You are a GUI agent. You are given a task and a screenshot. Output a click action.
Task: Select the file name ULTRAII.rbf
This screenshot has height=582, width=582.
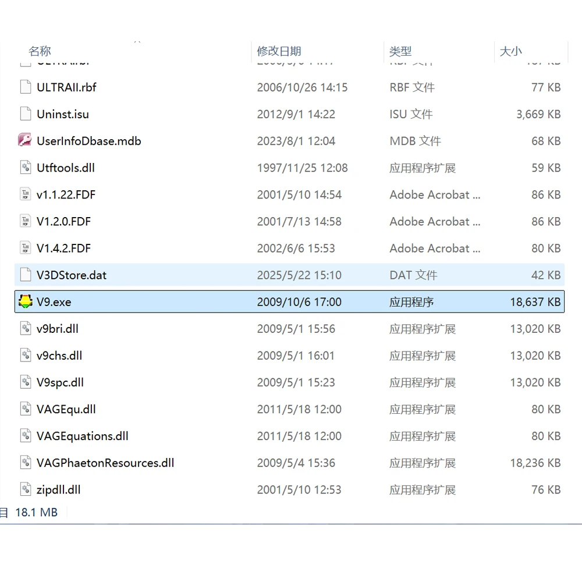[66, 87]
